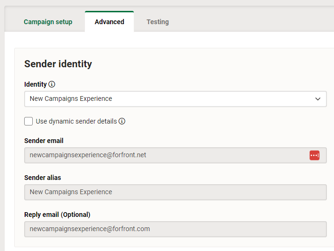Click the Identity label text
The image size is (334, 251).
[x=36, y=84]
